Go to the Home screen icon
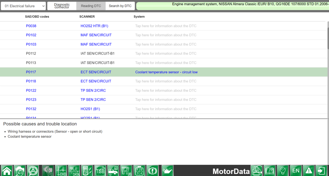 click(7, 171)
